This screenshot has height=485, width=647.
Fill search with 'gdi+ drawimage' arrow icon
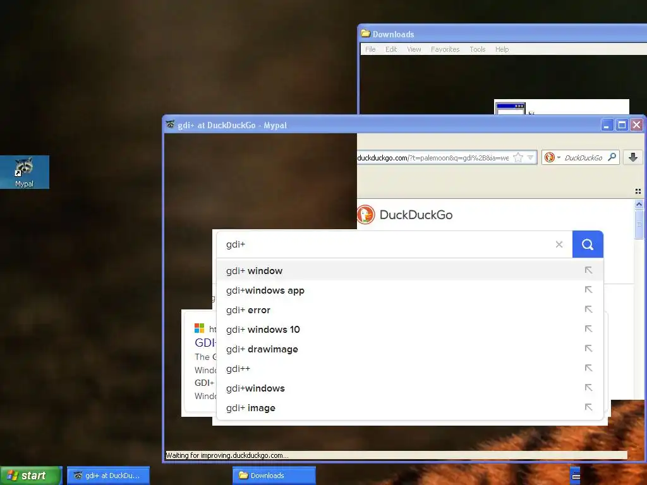click(x=588, y=349)
